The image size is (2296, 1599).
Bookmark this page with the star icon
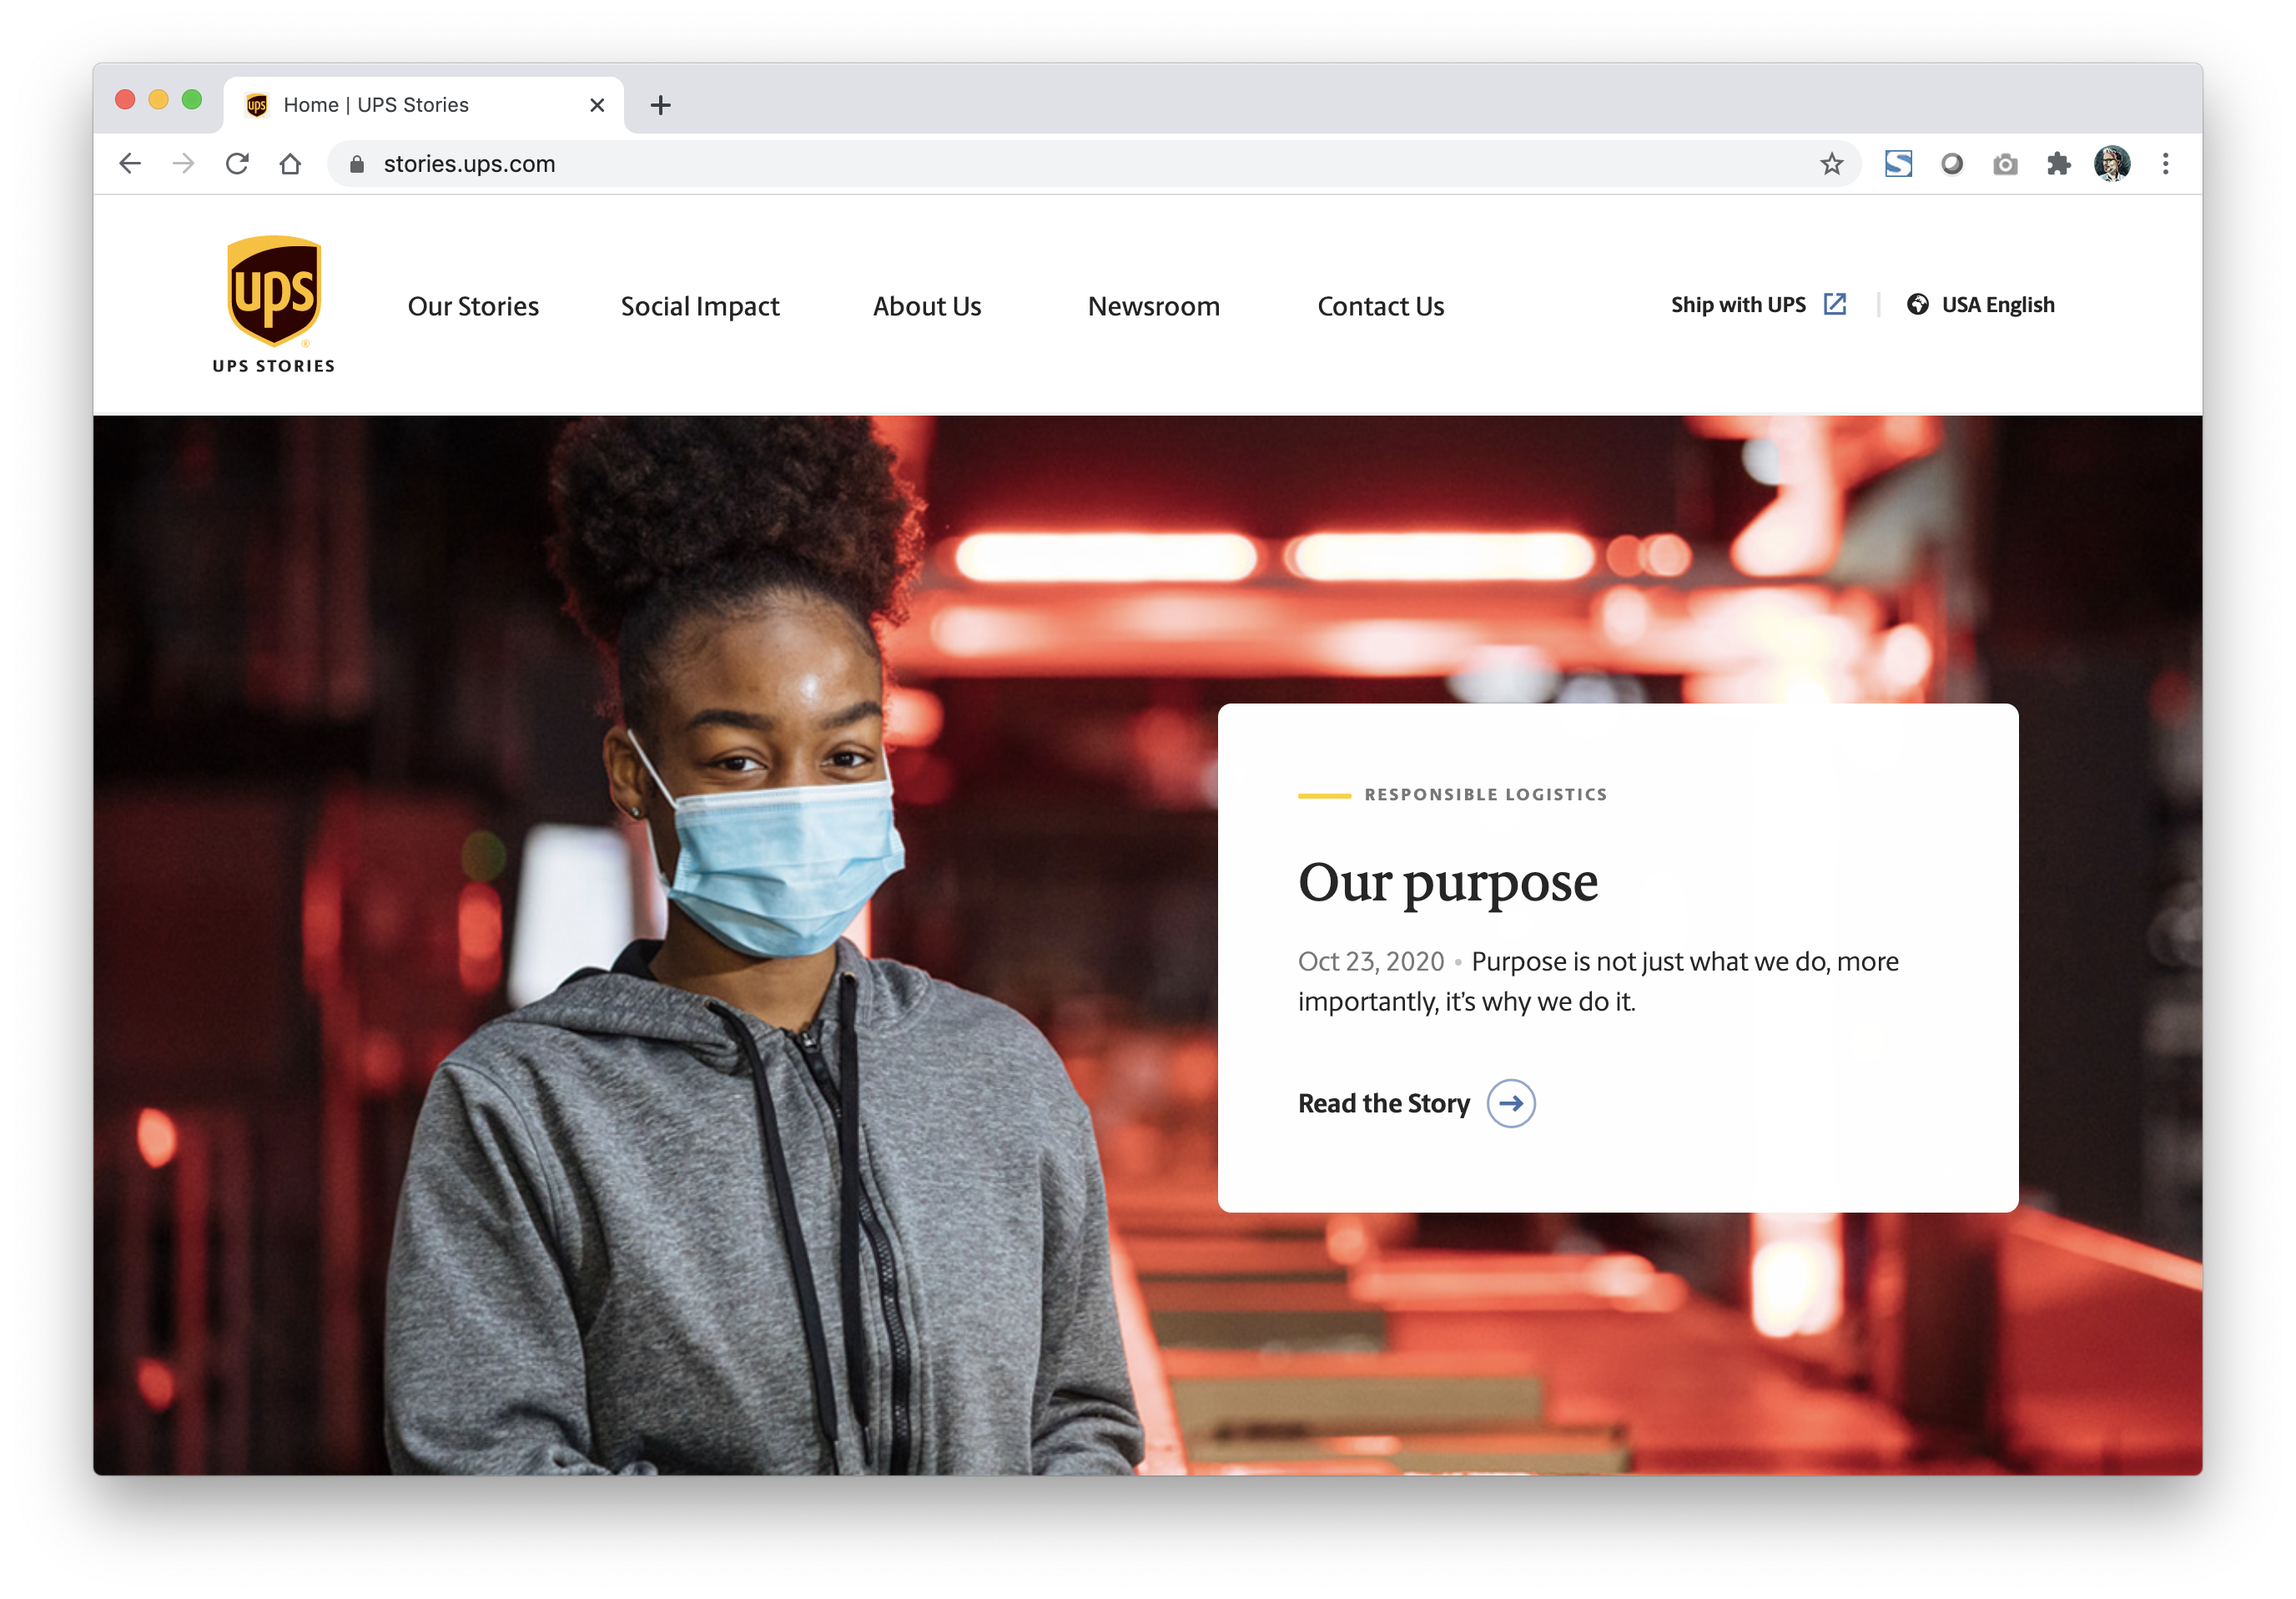(x=1830, y=163)
